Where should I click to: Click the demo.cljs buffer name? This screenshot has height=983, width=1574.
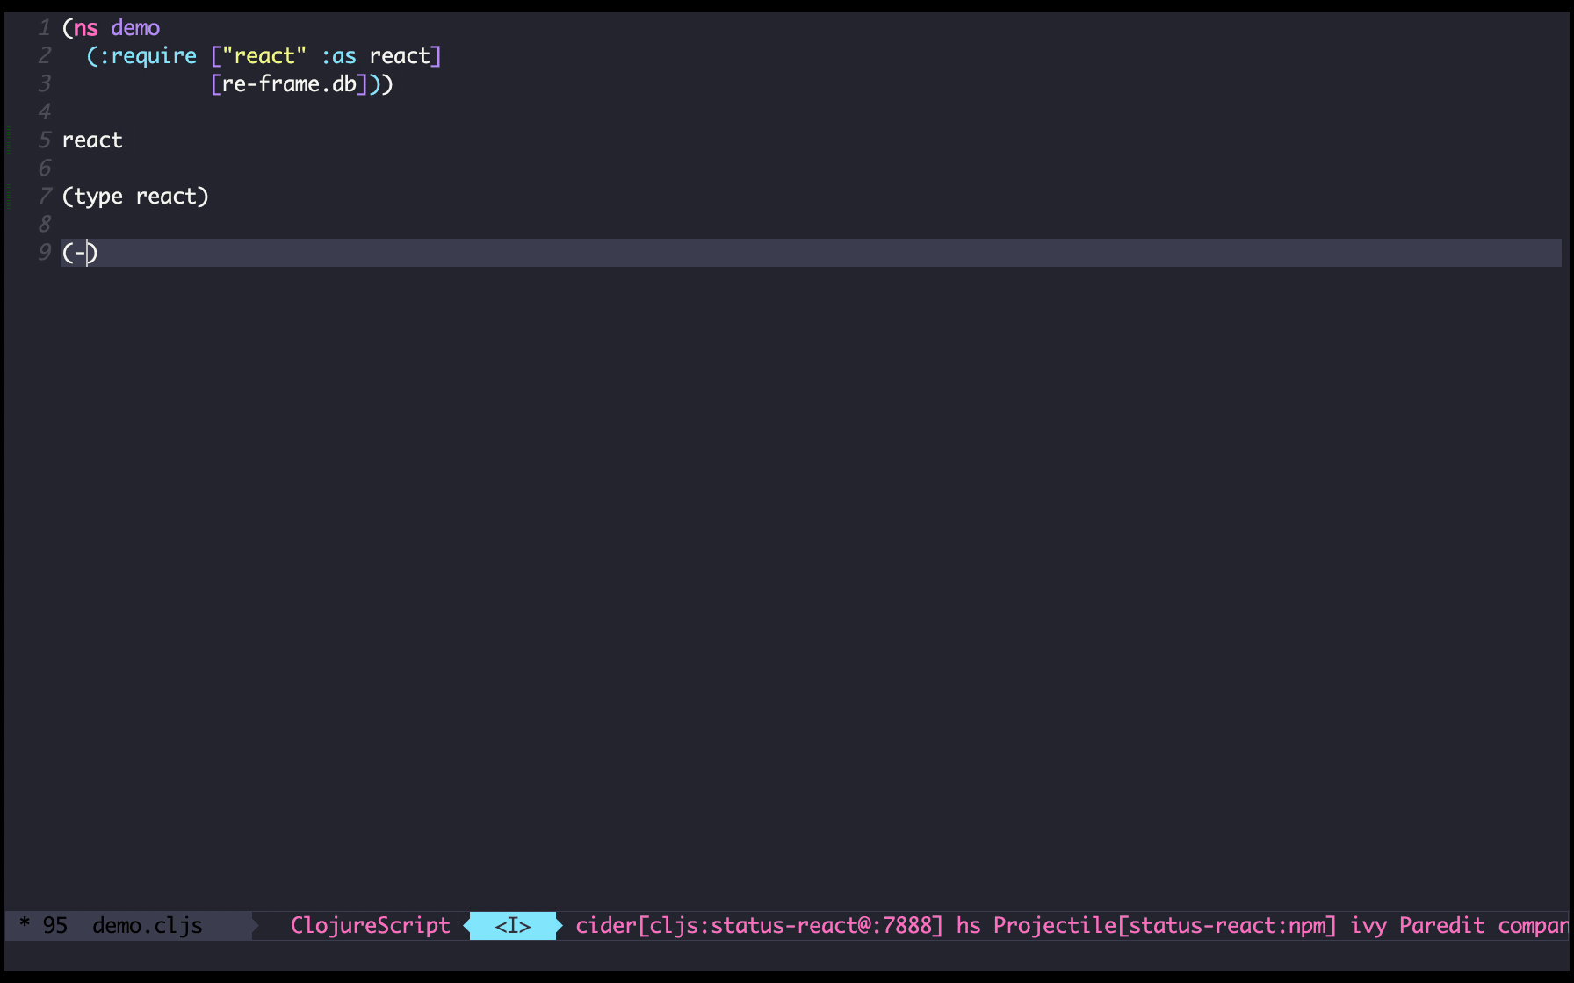point(148,926)
